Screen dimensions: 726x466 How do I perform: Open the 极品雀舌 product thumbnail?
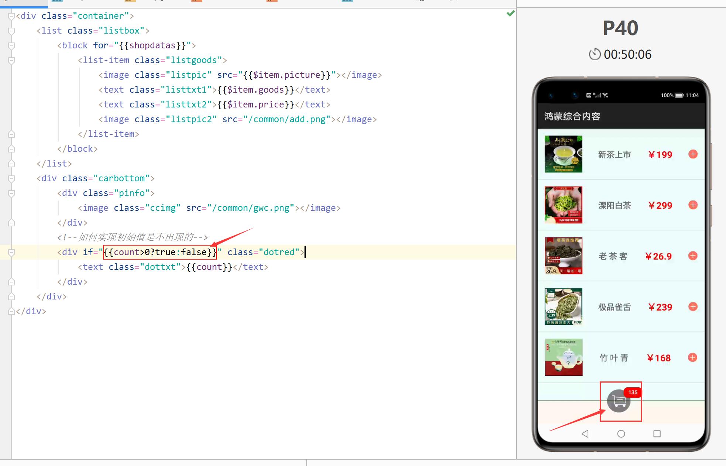pyautogui.click(x=564, y=306)
